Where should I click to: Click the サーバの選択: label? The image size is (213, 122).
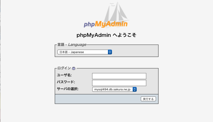click(68, 89)
